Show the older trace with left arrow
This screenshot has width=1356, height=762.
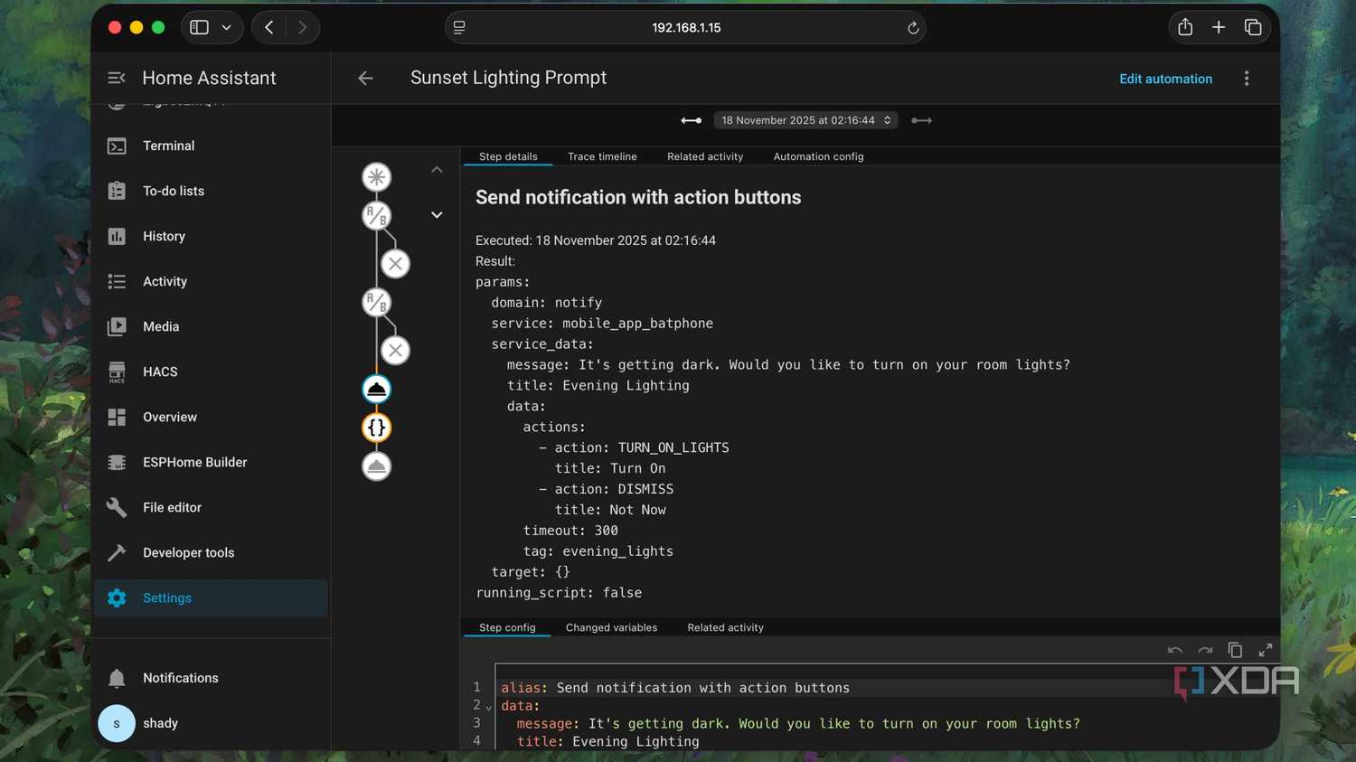click(692, 120)
